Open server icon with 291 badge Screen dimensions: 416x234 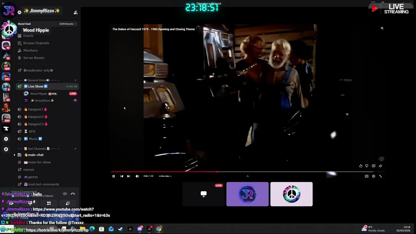point(6,76)
